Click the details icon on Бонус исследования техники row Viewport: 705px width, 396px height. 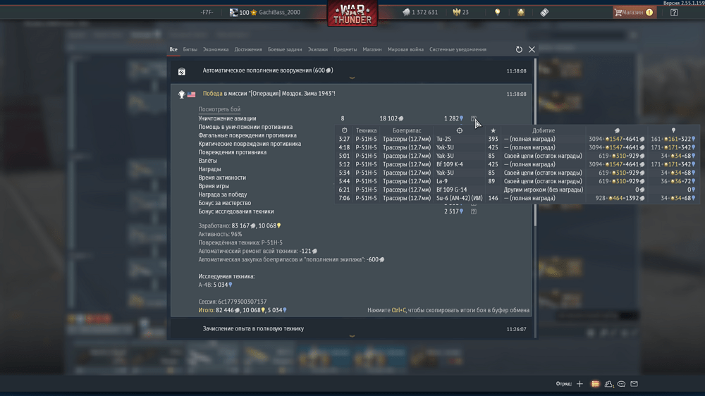tap(474, 211)
